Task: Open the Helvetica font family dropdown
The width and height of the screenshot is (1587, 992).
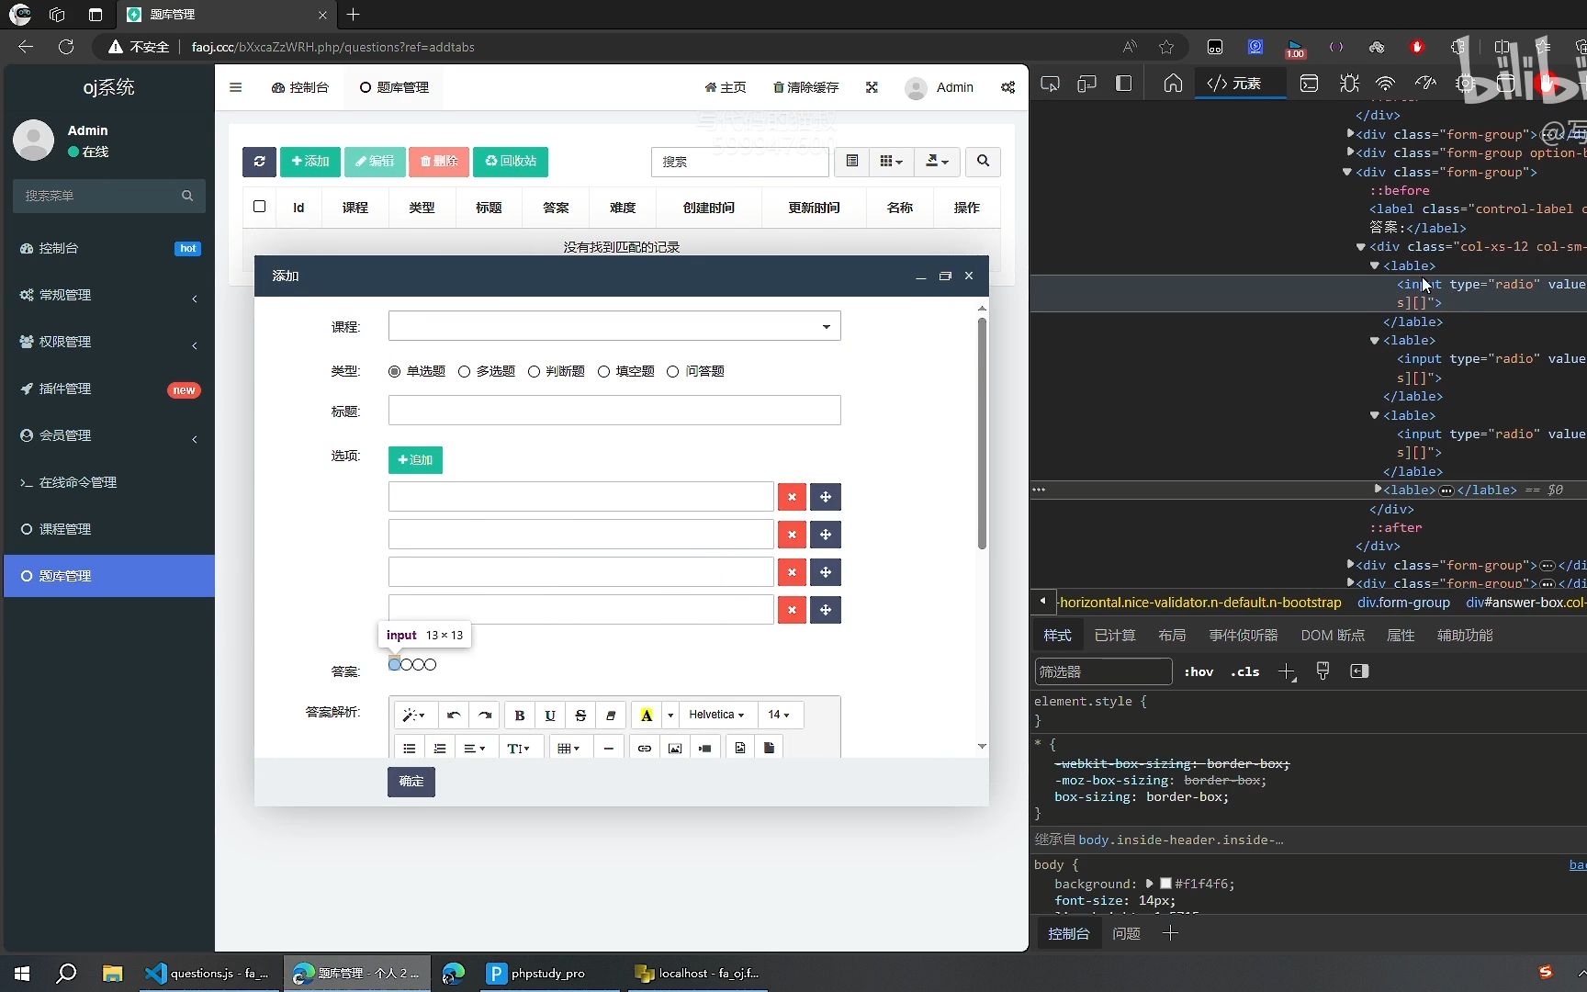Action: (715, 715)
